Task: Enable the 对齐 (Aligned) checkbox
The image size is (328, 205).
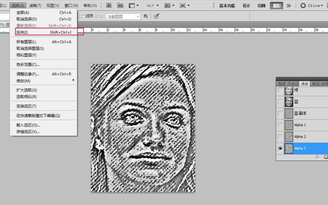Action: [83, 16]
